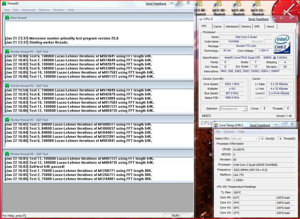Click the Bus Speed value 467.0 MHz
The width and height of the screenshot is (300, 219).
click(x=232, y=93)
